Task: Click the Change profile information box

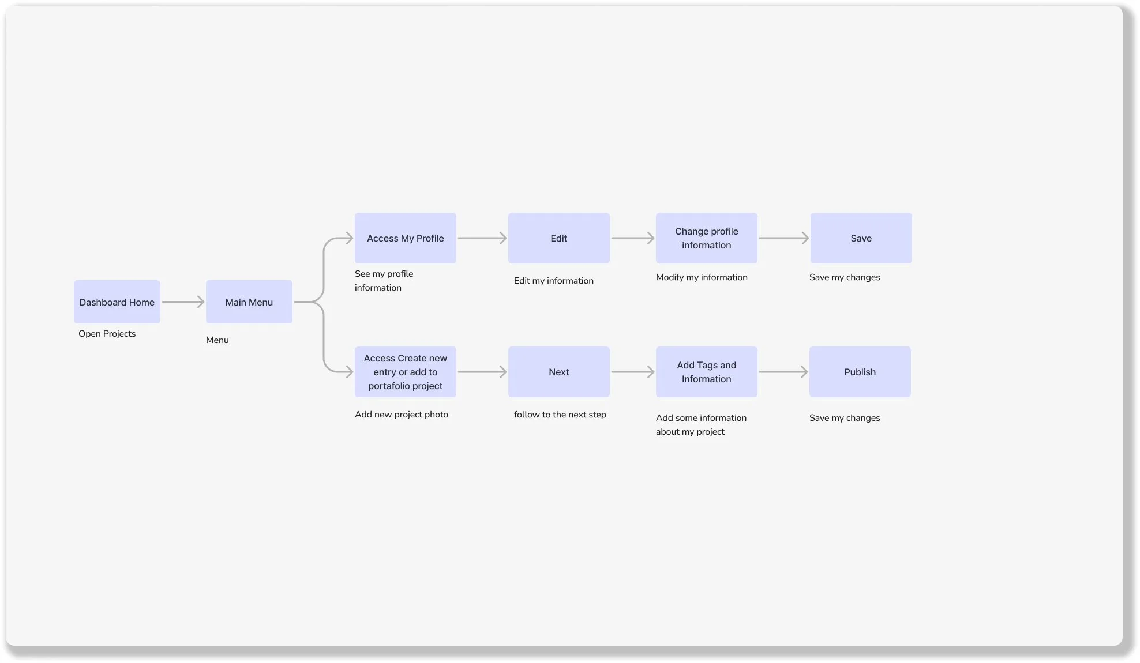Action: click(x=706, y=238)
